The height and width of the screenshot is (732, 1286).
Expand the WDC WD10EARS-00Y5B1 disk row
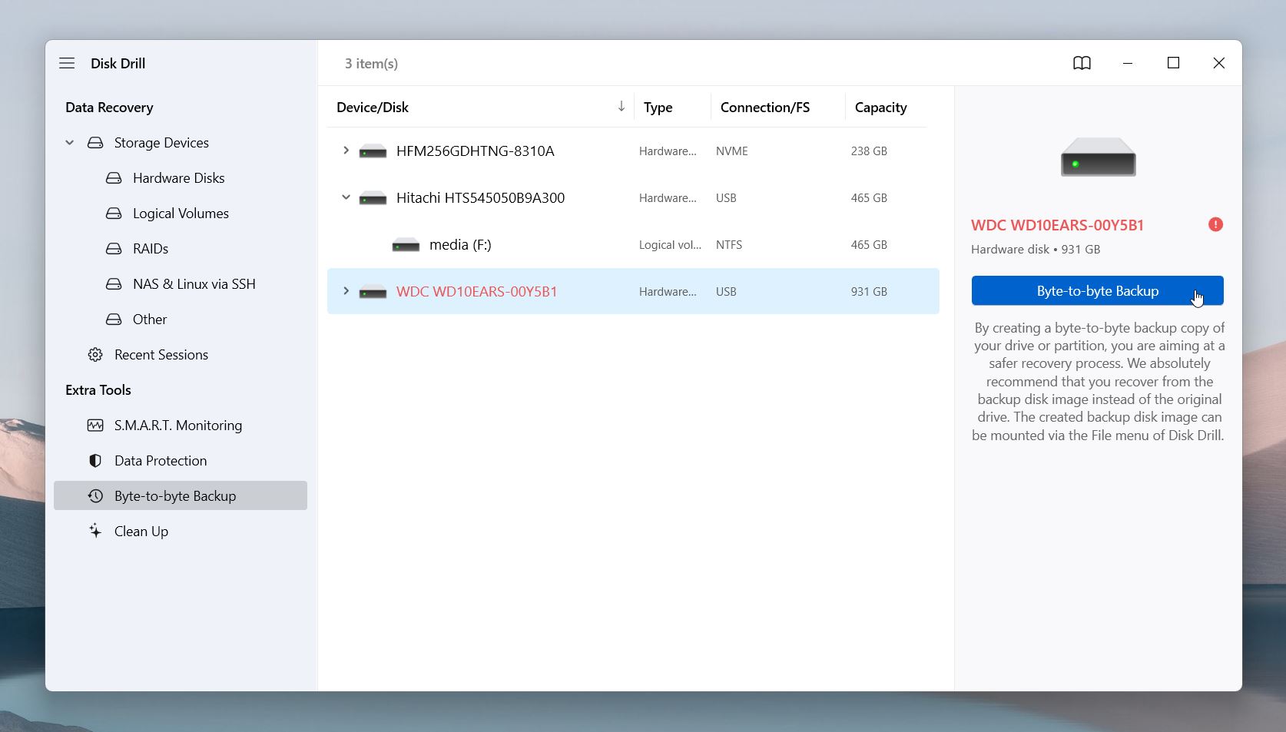point(346,291)
